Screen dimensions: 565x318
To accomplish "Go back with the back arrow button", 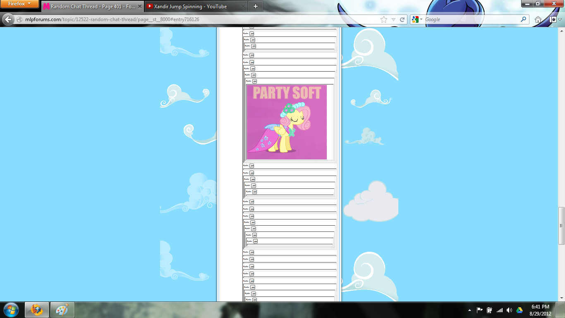I will tap(8, 19).
